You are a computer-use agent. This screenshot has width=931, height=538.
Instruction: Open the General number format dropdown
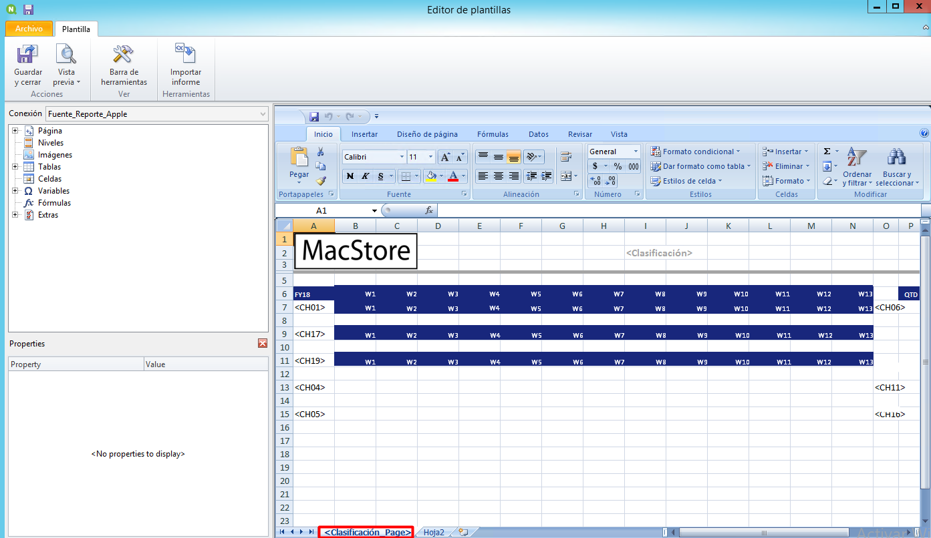(x=636, y=152)
